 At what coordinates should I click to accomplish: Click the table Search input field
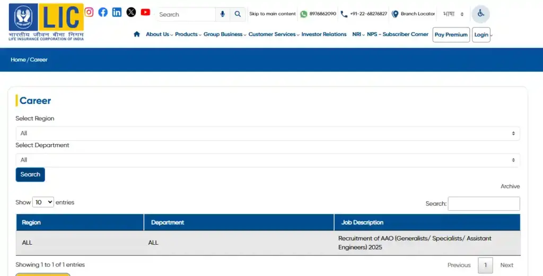tap(484, 204)
